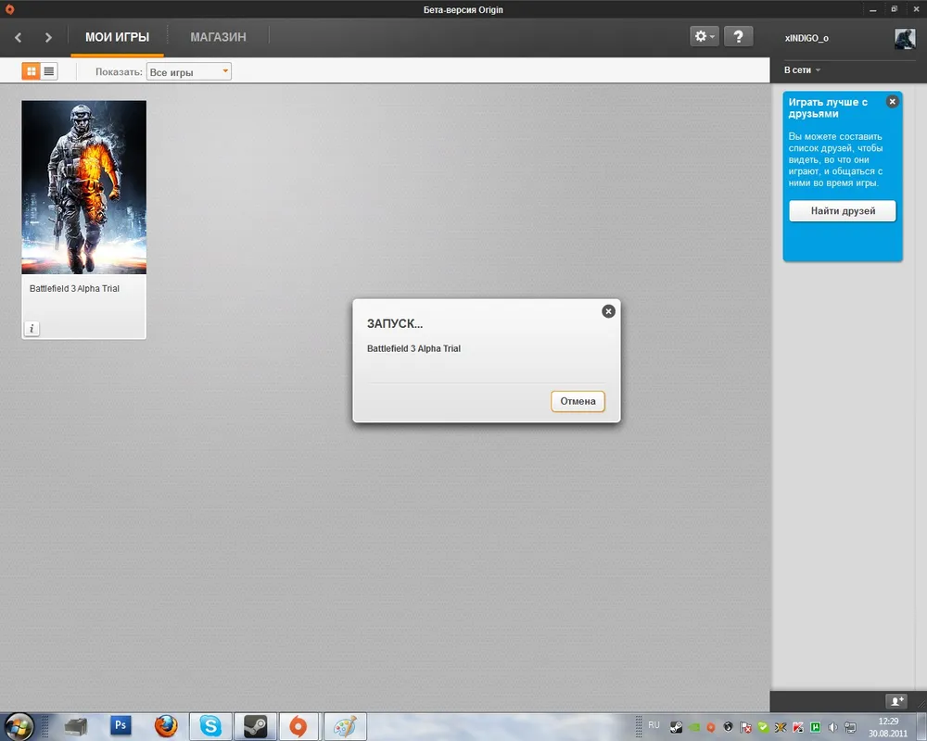Click the 'Найти друзей' button
The height and width of the screenshot is (741, 927).
coord(843,211)
